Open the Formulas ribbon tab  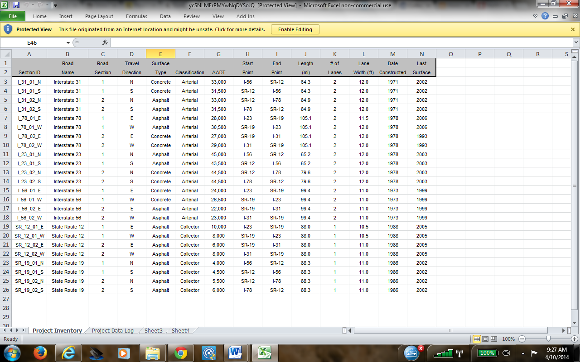[136, 16]
